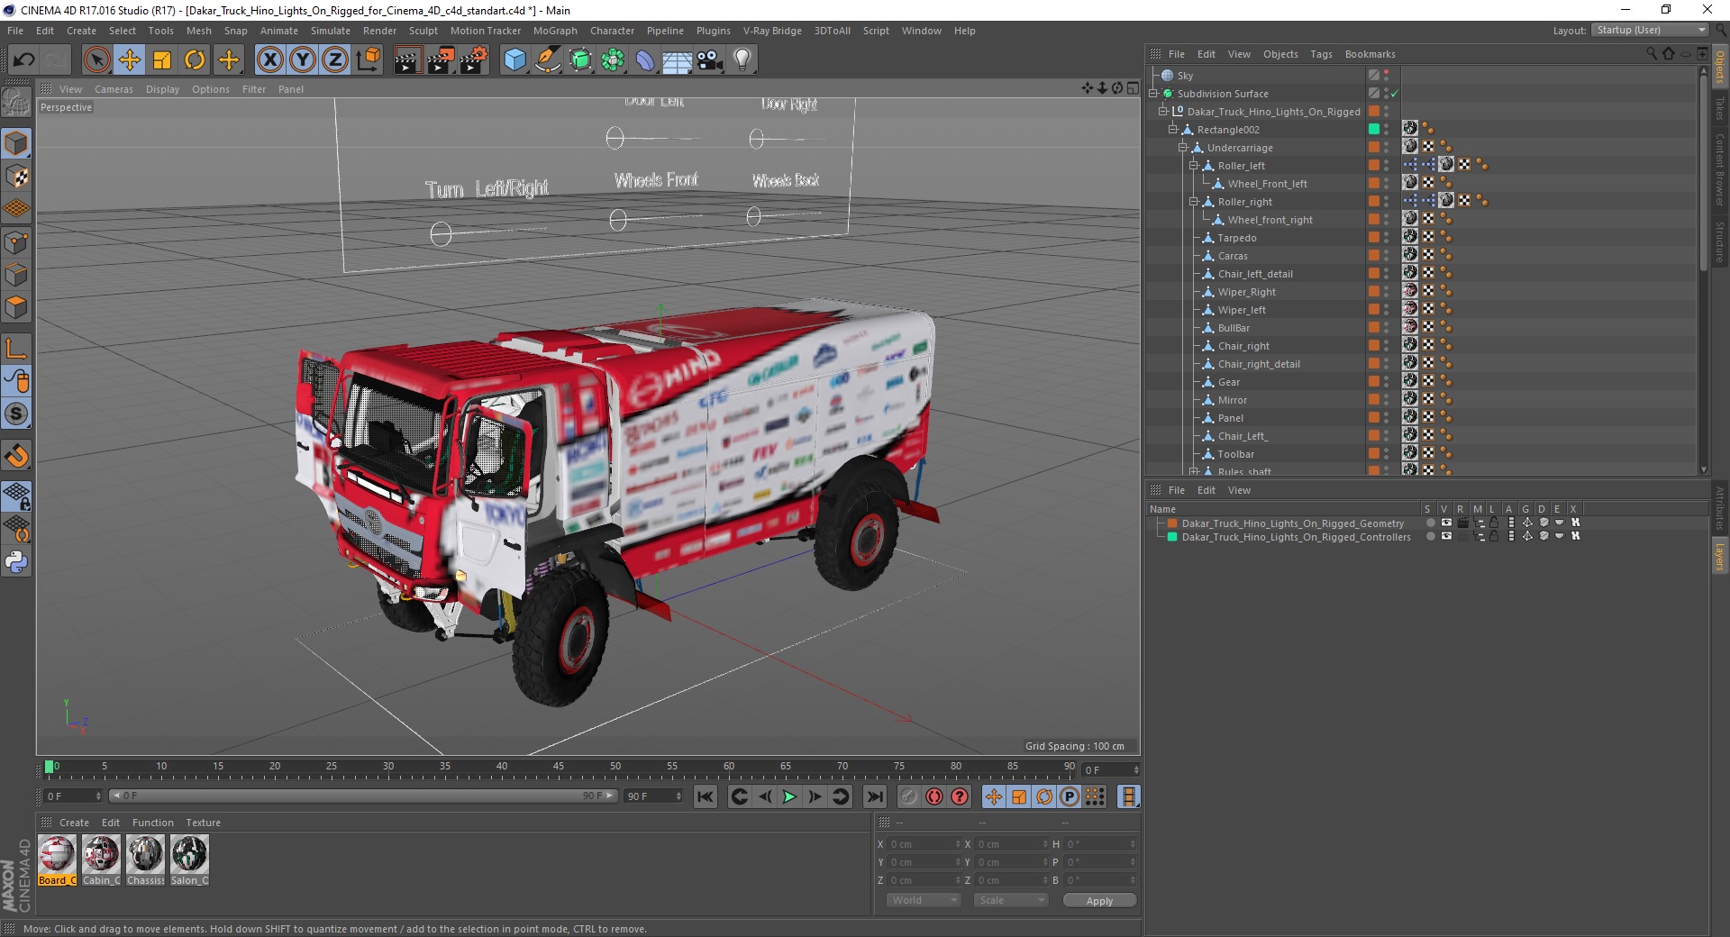
Task: Toggle Autokeying red button
Action: click(934, 796)
